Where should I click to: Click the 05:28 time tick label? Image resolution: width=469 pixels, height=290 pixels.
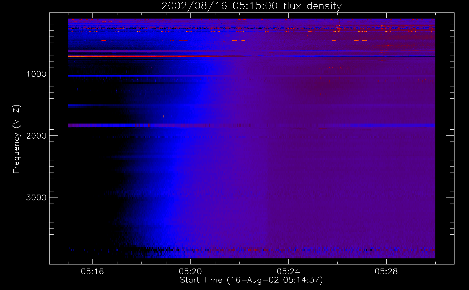(x=386, y=272)
